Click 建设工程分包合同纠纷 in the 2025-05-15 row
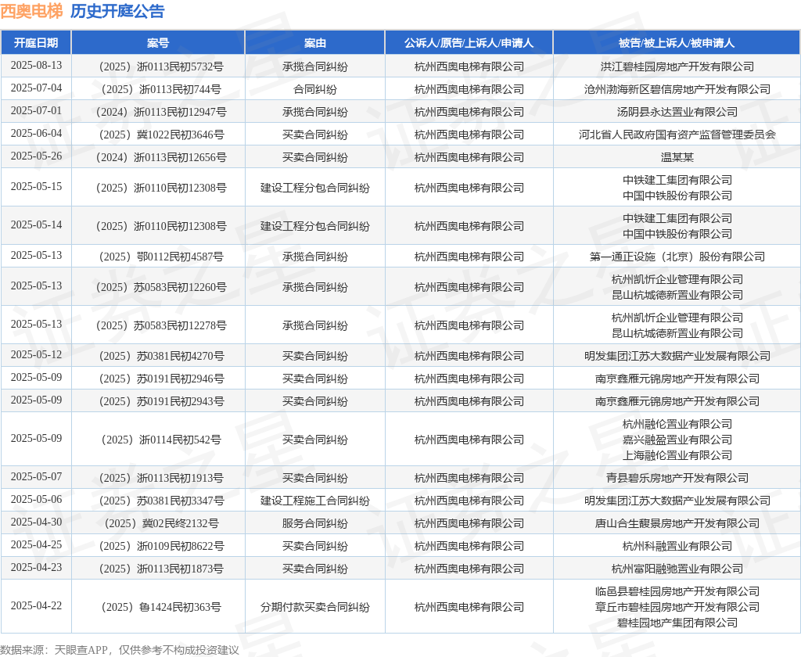 pyautogui.click(x=314, y=188)
